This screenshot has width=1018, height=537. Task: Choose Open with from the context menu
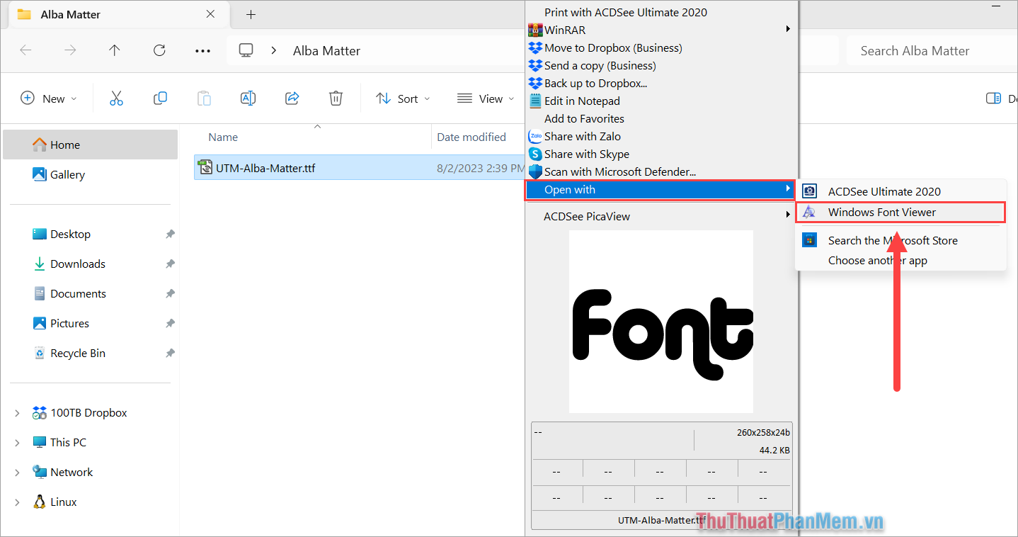569,189
